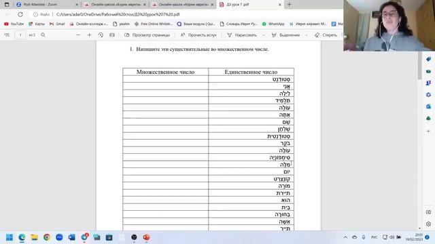This screenshot has width=435, height=244.
Task: Click the Множественное число column header
Action: pos(165,72)
